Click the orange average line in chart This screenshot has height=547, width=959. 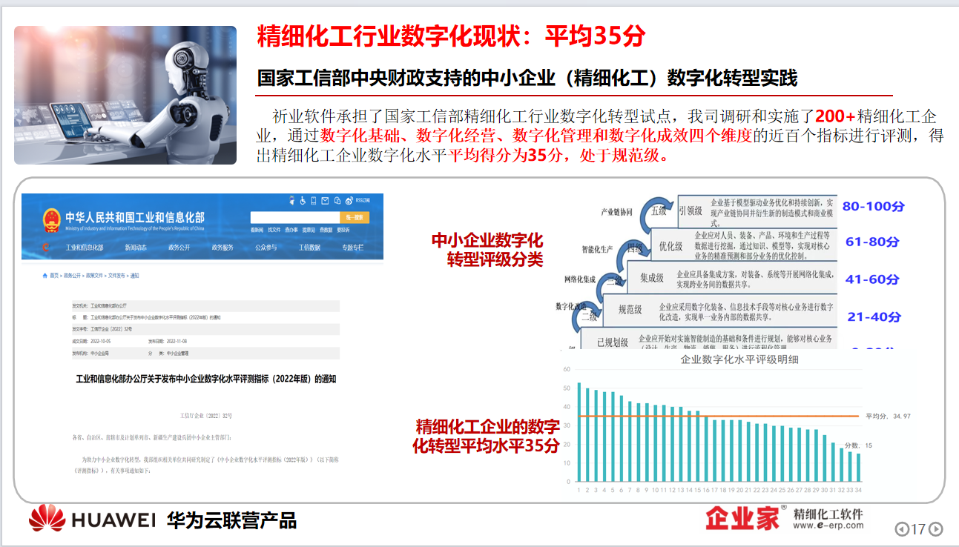719,416
